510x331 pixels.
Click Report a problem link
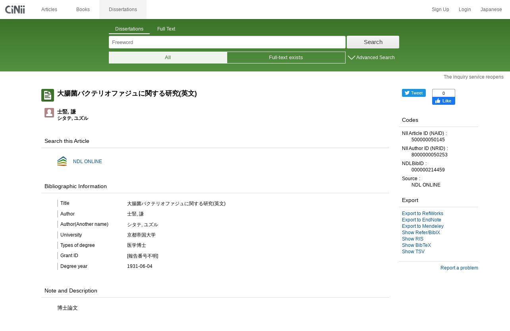coord(459,268)
